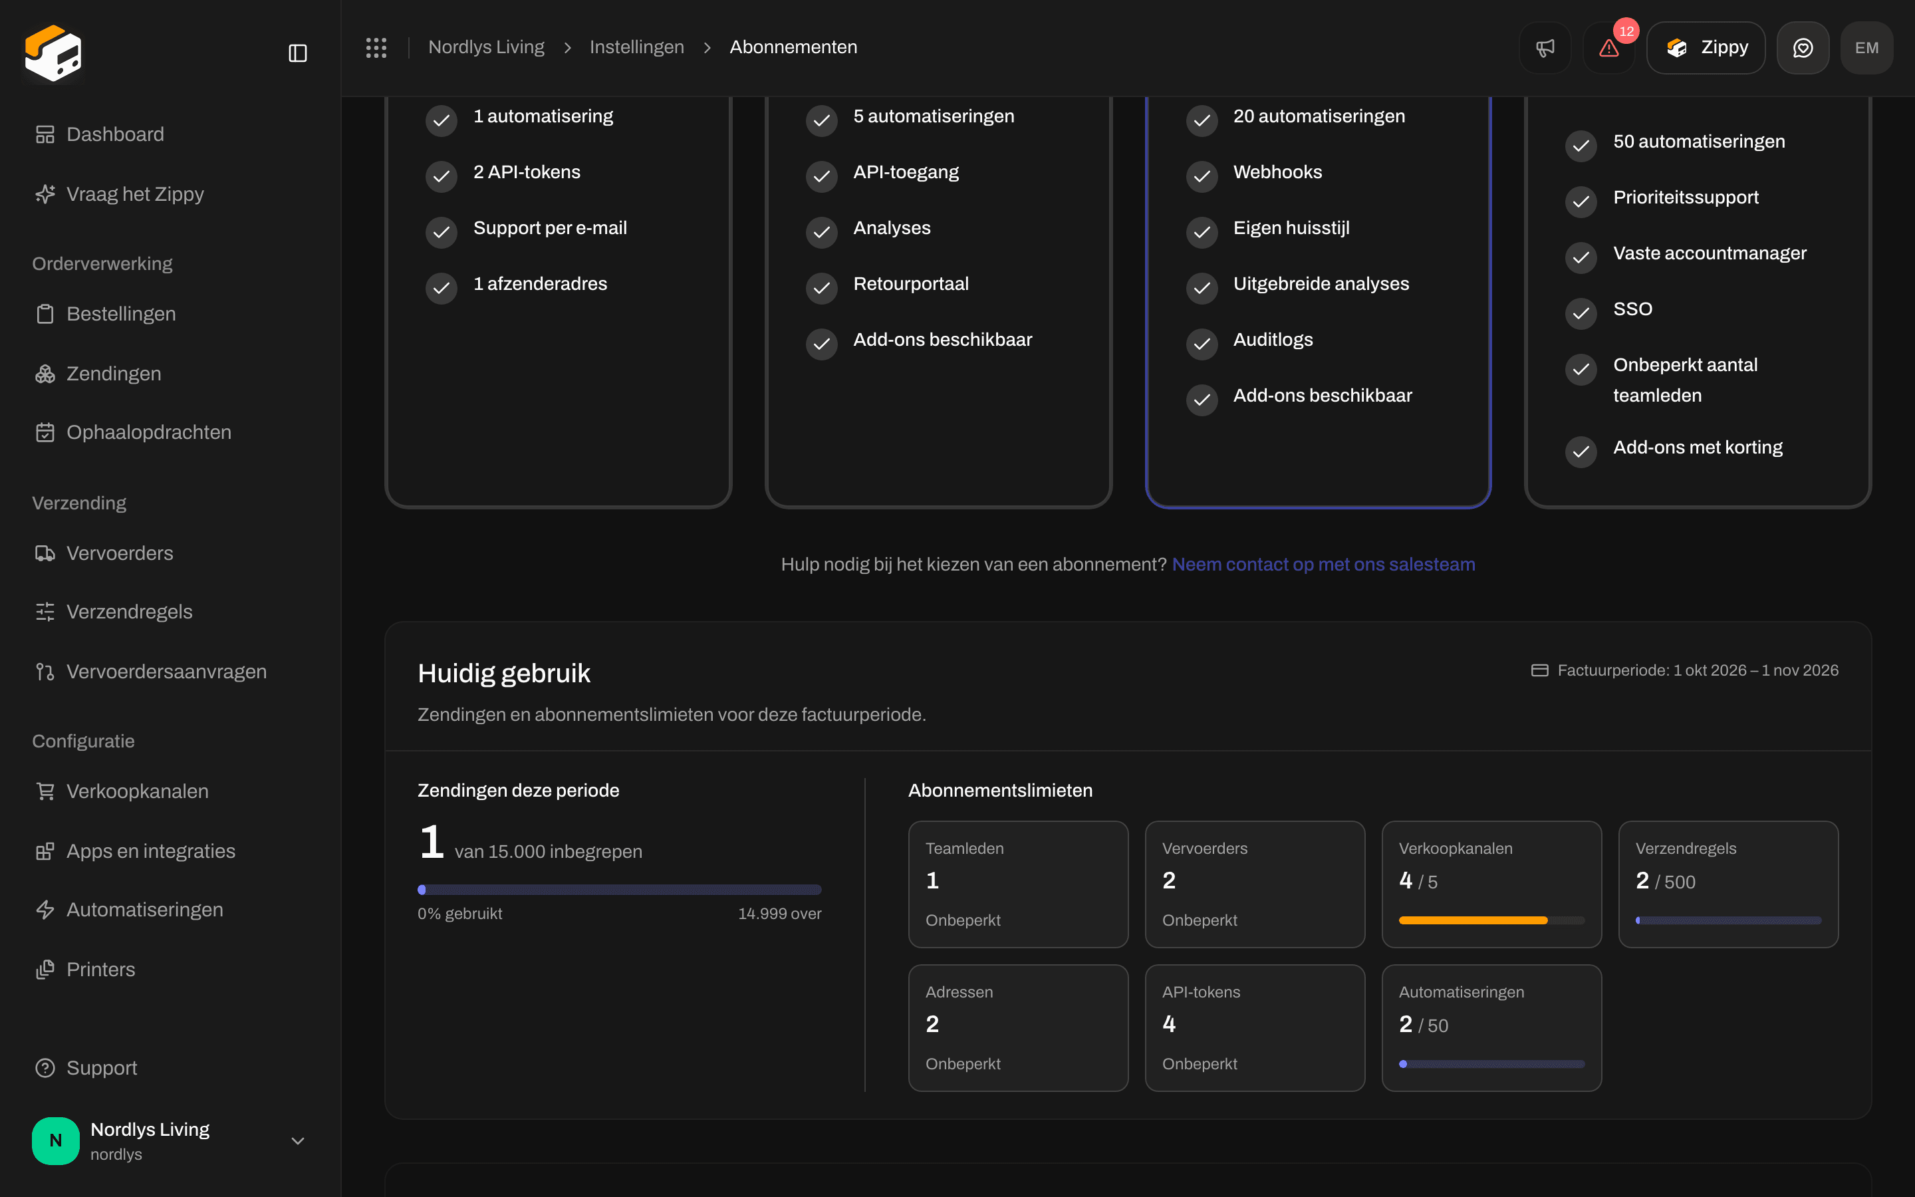
Task: Click 'Retourportaal' feature text
Action: pos(911,283)
